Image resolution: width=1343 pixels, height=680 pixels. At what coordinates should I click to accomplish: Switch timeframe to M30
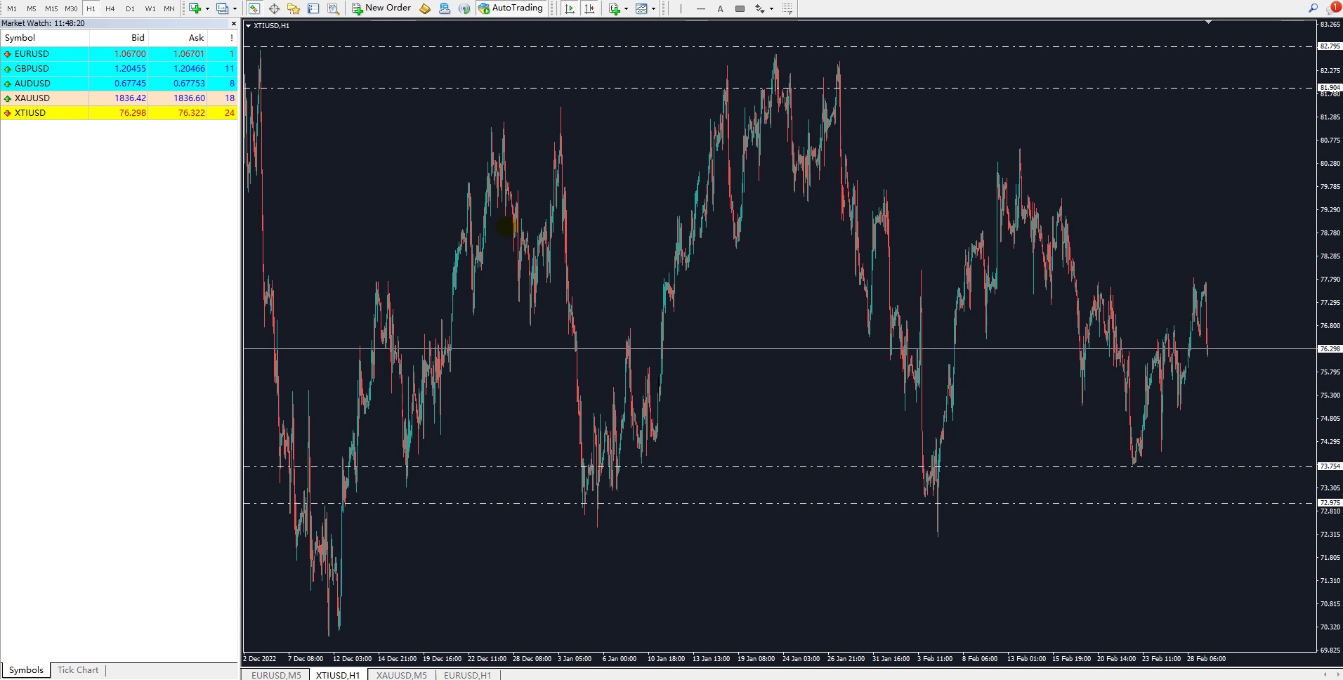point(71,8)
